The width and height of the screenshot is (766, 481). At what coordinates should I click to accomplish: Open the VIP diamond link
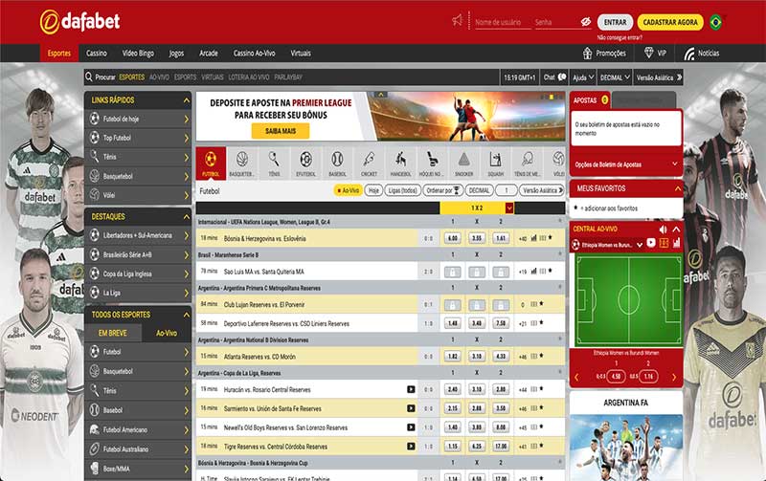click(x=655, y=53)
